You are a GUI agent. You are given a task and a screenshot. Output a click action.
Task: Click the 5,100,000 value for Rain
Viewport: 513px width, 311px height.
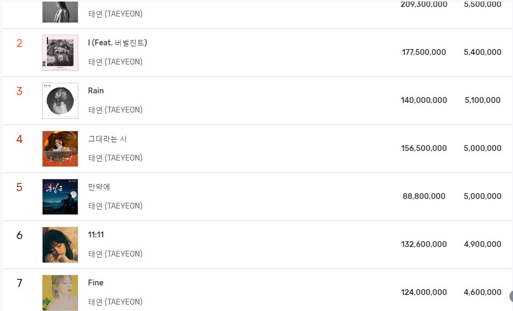pyautogui.click(x=483, y=100)
